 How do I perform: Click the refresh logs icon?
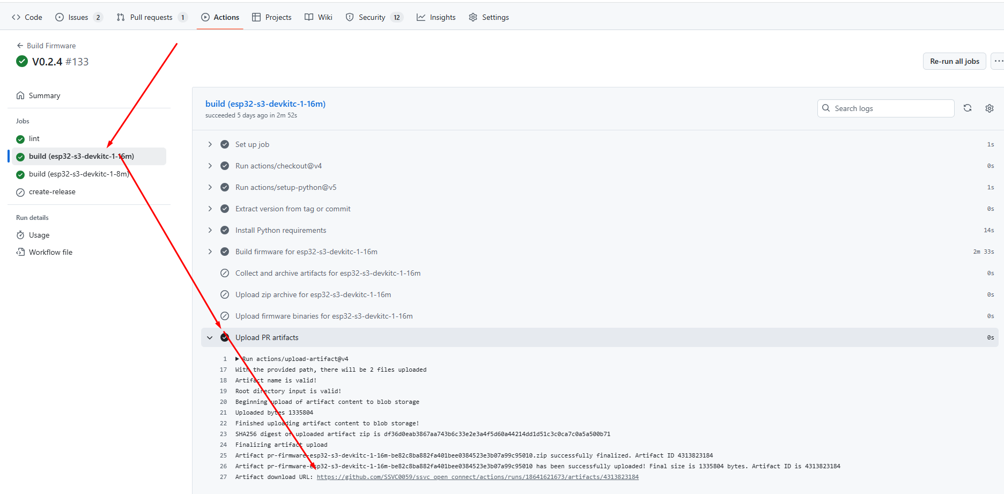point(968,108)
